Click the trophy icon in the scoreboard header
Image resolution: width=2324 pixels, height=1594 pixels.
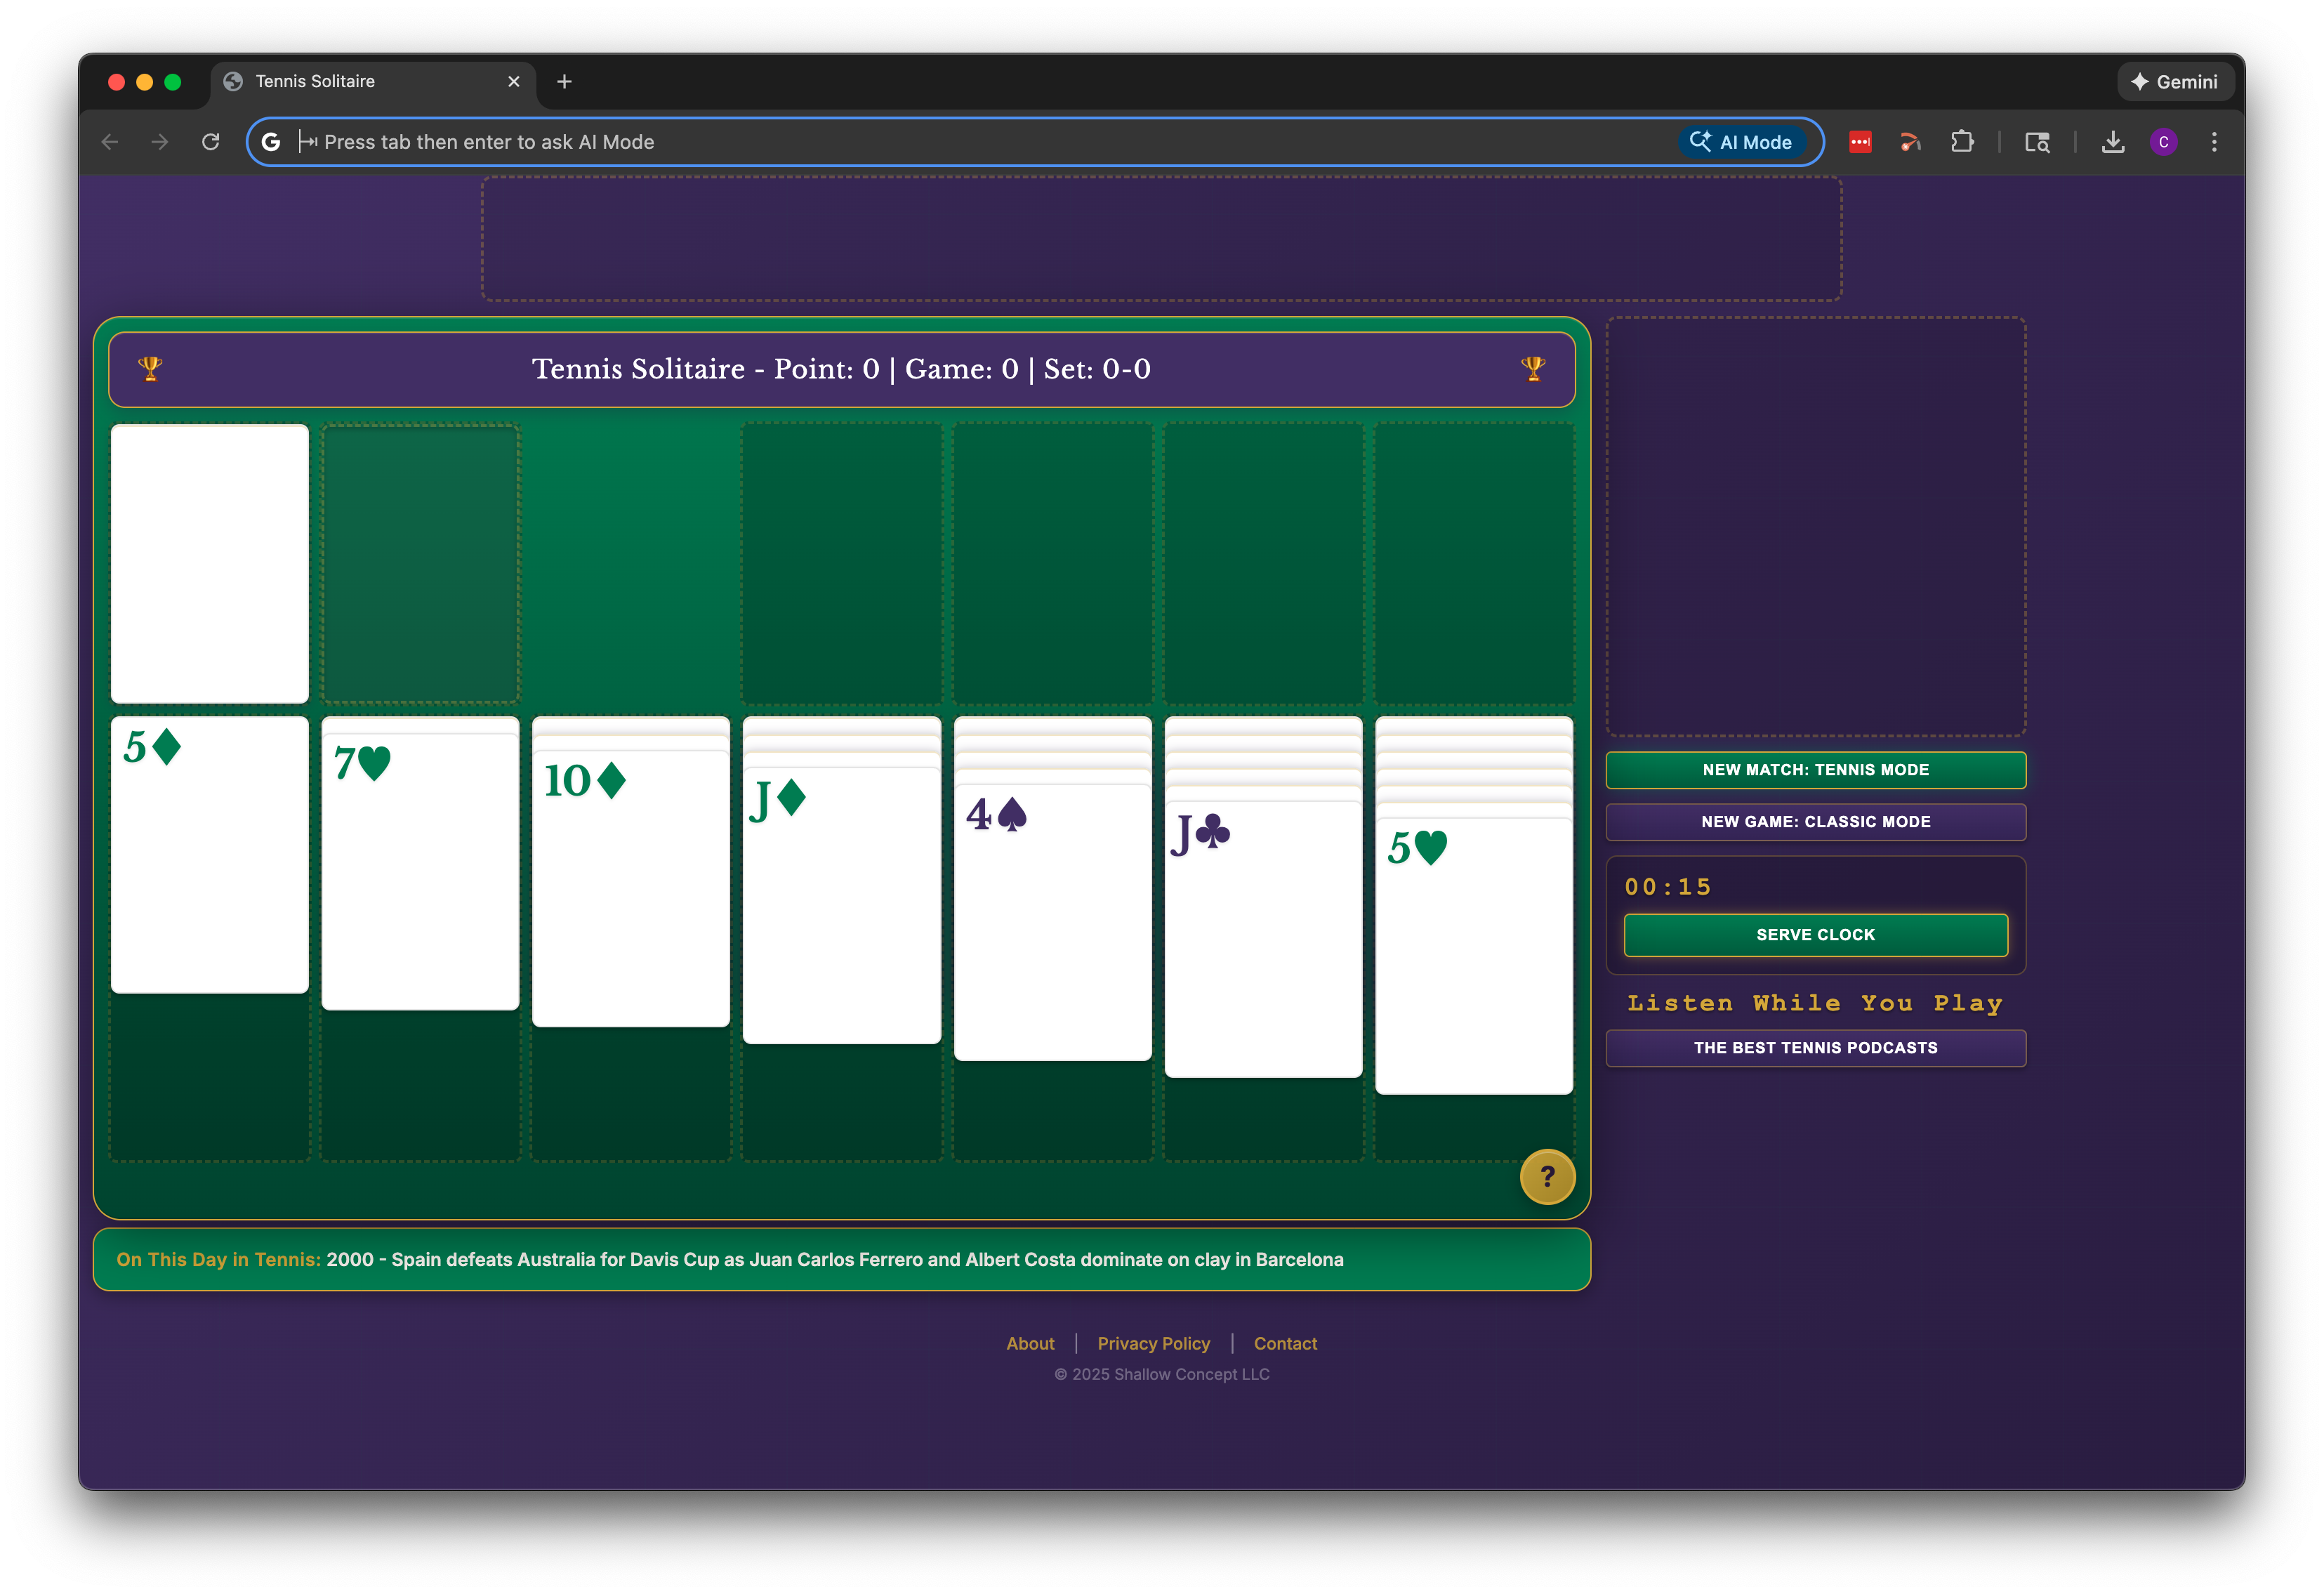point(150,368)
